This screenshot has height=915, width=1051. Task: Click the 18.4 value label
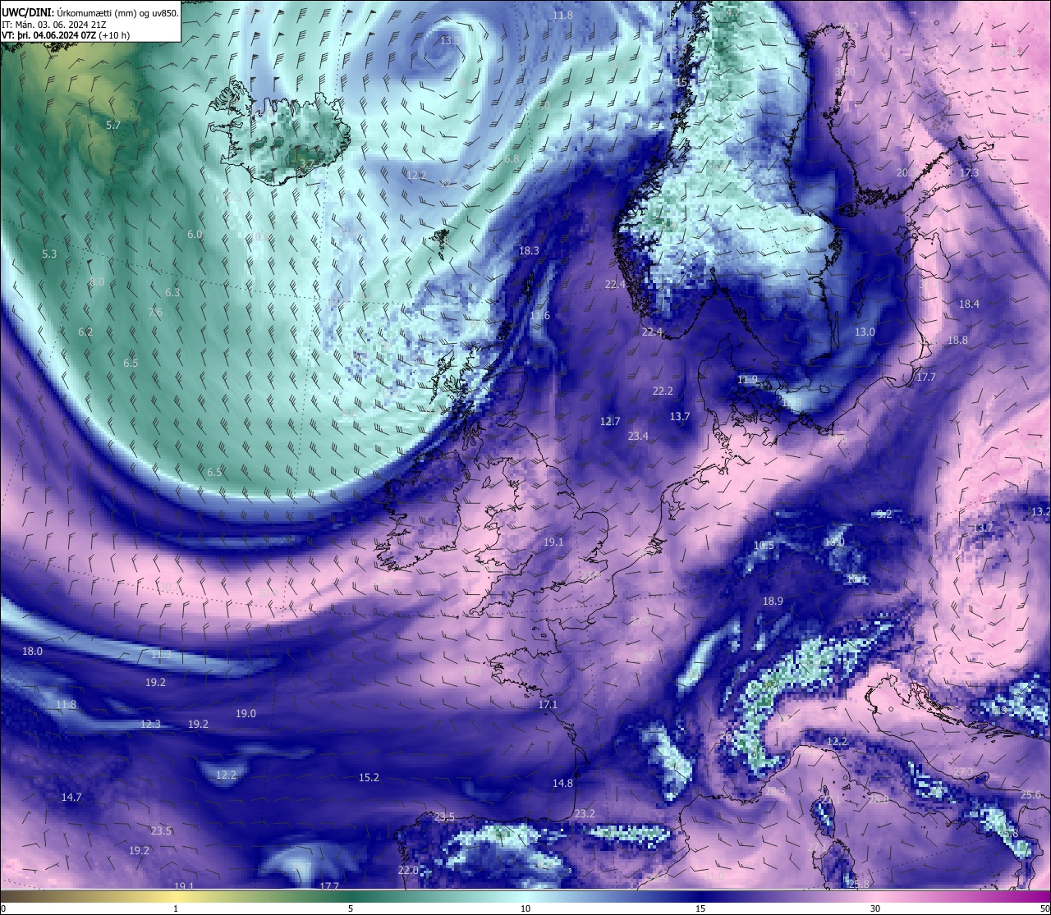tap(969, 304)
